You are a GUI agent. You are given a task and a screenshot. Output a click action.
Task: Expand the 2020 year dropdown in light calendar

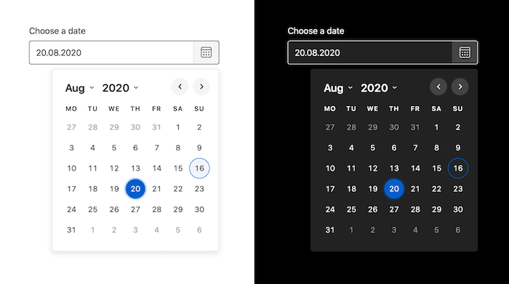121,88
